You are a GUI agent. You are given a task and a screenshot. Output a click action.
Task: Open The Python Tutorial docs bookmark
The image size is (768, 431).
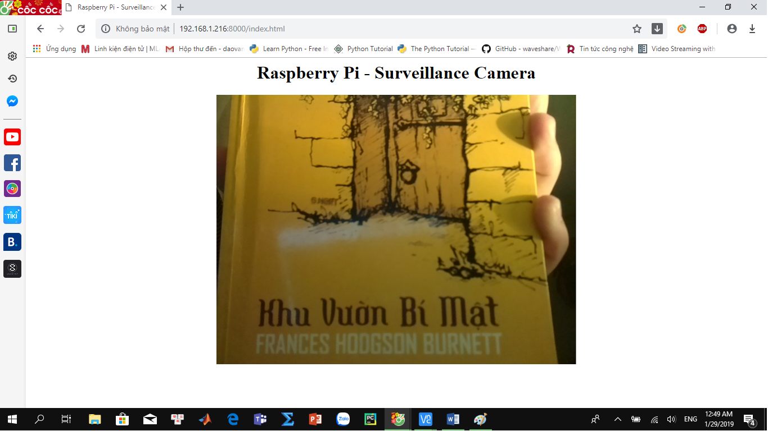(437, 49)
